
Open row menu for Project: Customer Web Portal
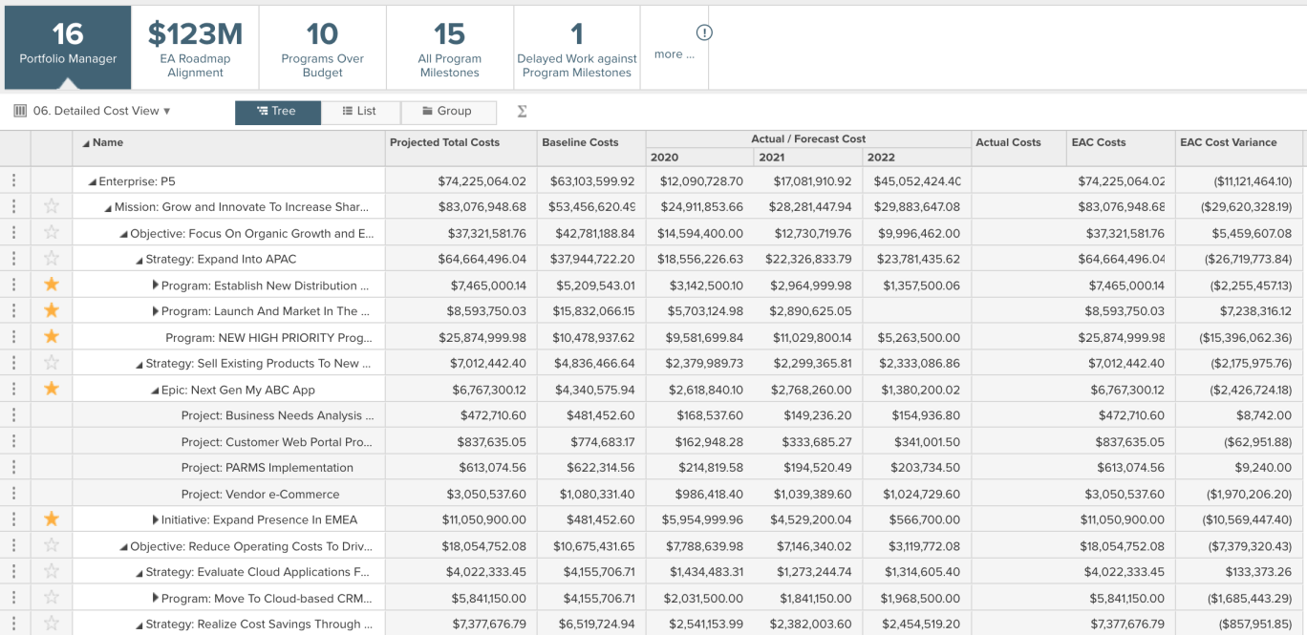(x=14, y=441)
